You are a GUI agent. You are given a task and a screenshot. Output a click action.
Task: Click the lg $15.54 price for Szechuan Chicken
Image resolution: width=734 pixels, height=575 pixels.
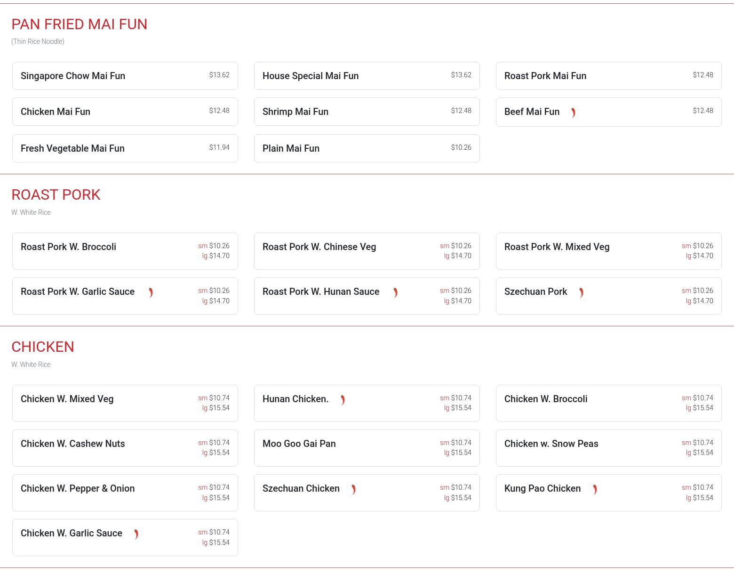point(458,498)
